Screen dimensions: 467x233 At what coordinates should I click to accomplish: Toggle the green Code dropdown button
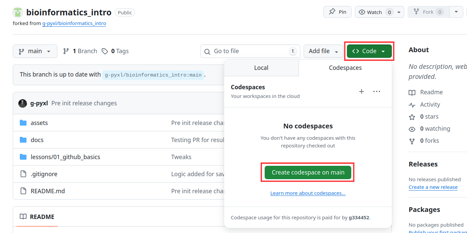coord(369,51)
